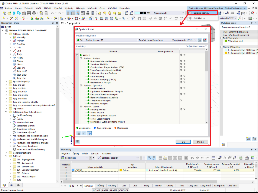Open the Soubor menu

pos(8,8)
